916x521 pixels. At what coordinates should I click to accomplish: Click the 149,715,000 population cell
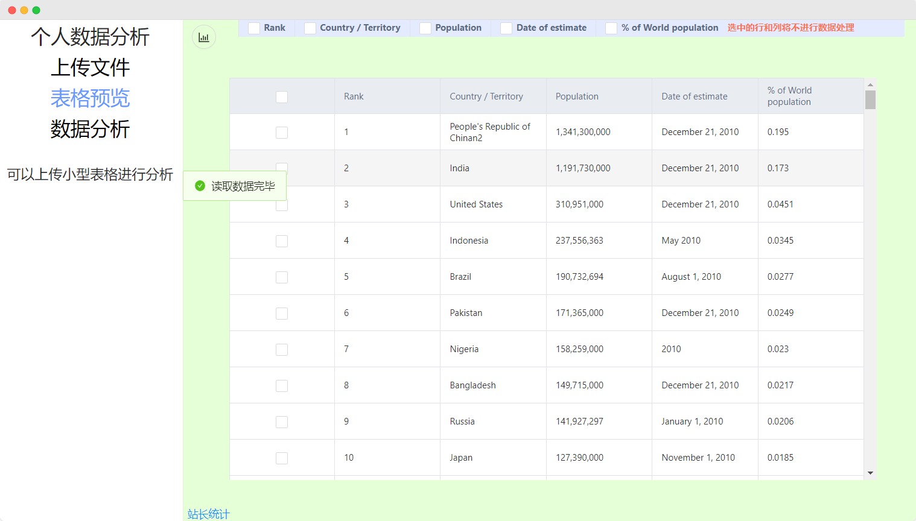[599, 385]
